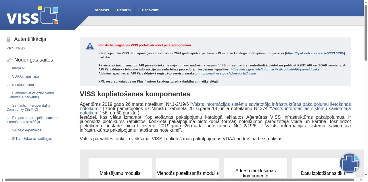This screenshot has width=368, height=182.
Task: Follow the API-parvaldnieks product information link
Action: [275, 70]
